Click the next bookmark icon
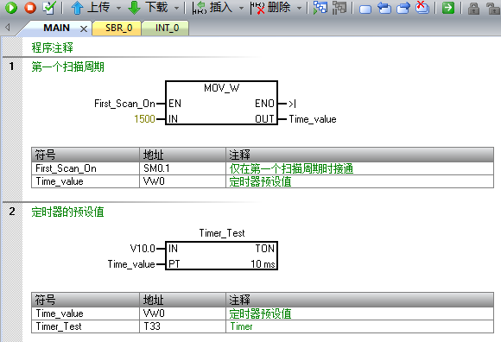Image resolution: width=501 pixels, height=342 pixels. (x=403, y=8)
